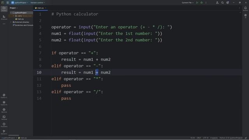Click the PyCharm app logo icon
This screenshot has height=140, width=249.
coord(3,3)
